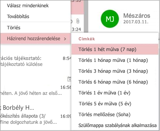Click the Mészáros sender name
Viewport: 160px width, 131px height.
(137, 16)
